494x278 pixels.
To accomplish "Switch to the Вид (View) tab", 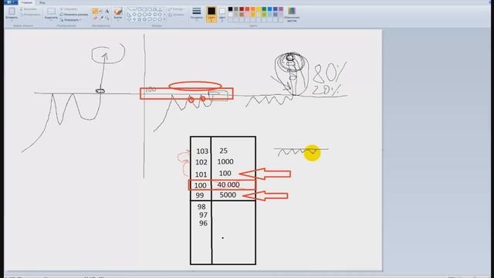I will click(x=42, y=2).
